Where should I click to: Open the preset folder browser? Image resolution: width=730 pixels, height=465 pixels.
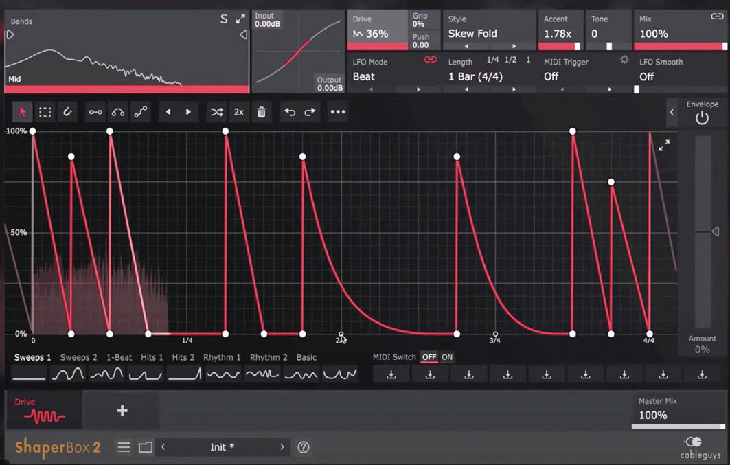point(146,447)
